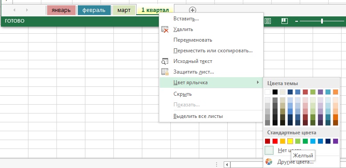Expand the Цвет ярлычка submenu arrow
This screenshot has width=346, height=168.
pyautogui.click(x=258, y=82)
